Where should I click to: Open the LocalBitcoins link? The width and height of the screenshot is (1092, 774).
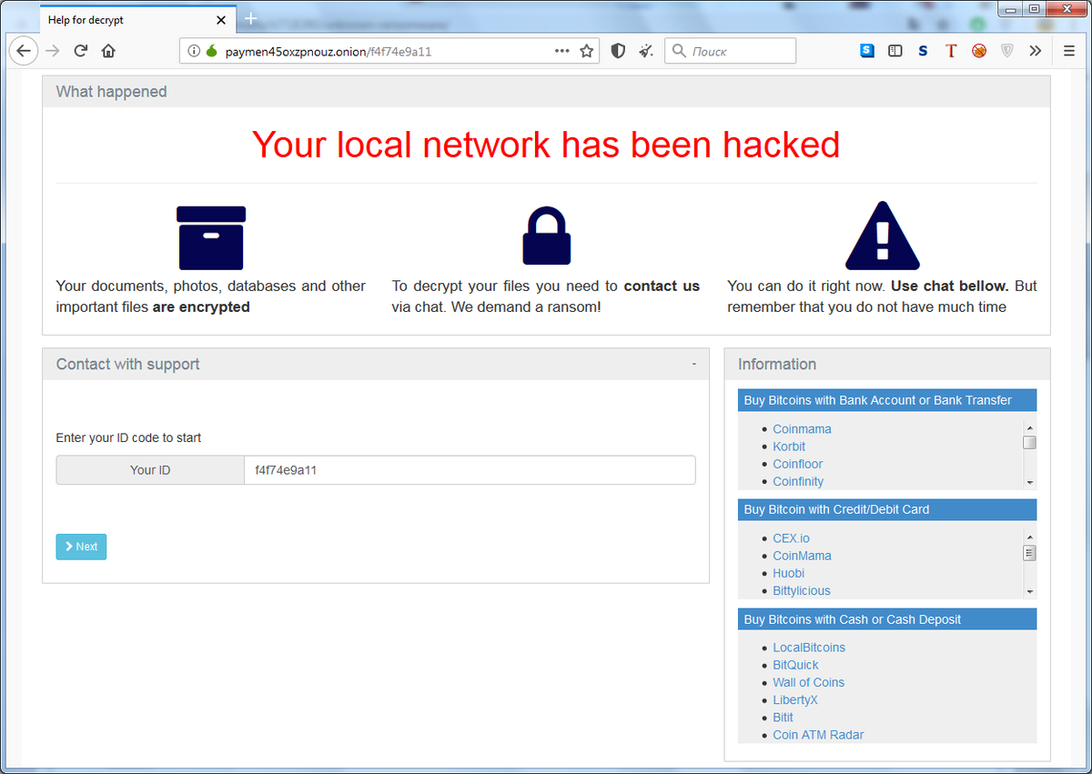[809, 648]
